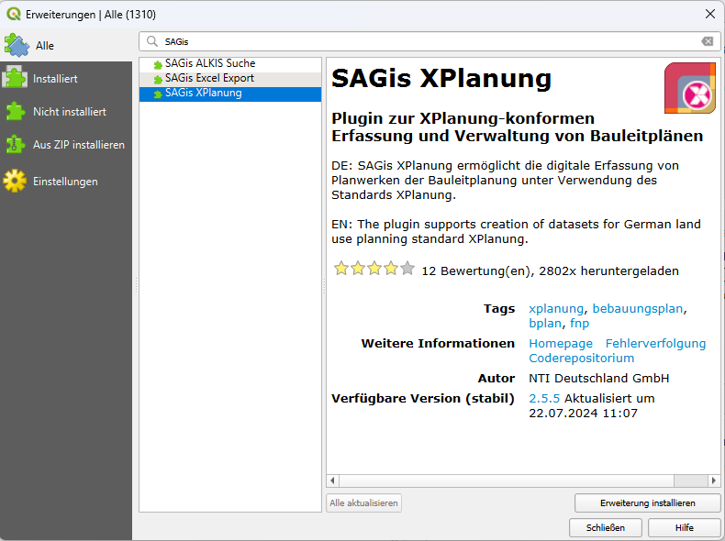Click the SAGis Excel Export plugin icon
Image resolution: width=725 pixels, height=541 pixels.
click(158, 80)
